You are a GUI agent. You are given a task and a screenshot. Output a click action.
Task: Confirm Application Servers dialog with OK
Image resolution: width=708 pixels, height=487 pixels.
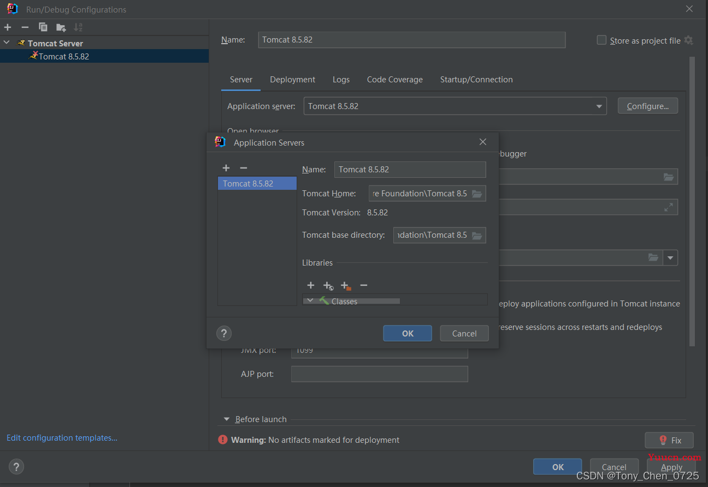pos(408,333)
